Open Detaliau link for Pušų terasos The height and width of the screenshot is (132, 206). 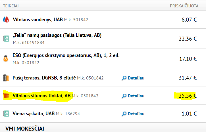tap(136, 78)
